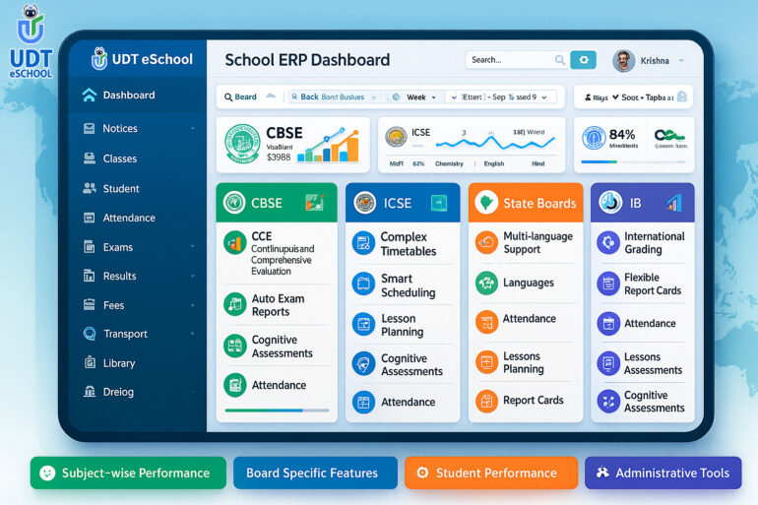Click the Search input field
758x505 pixels.
(x=513, y=60)
